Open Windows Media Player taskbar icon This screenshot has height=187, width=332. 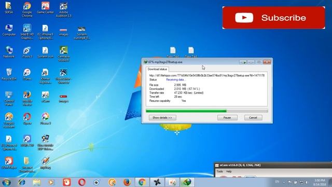pos(51,182)
